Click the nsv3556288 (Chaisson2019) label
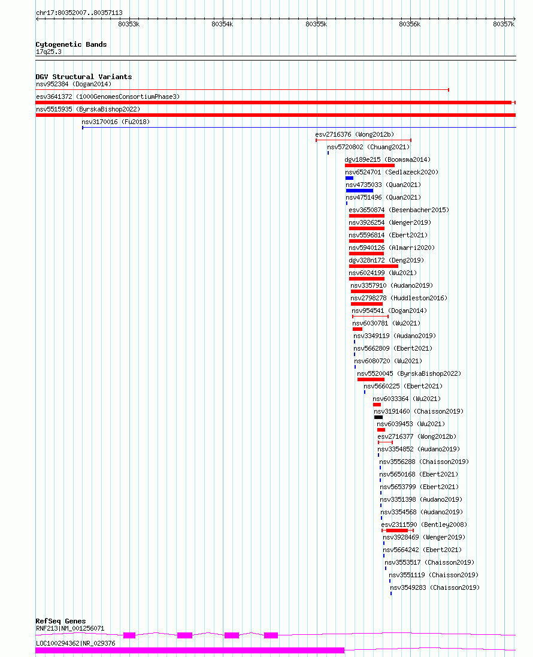The image size is (533, 657). pyautogui.click(x=424, y=462)
